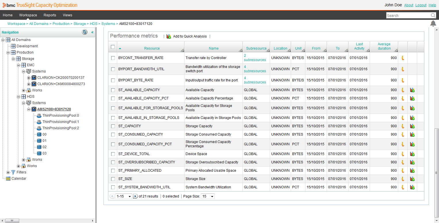Screen dimensions: 439x223
Task: Open 2 subresources link for BYCONT_TRANSFER_RATE
Action: pos(255,58)
